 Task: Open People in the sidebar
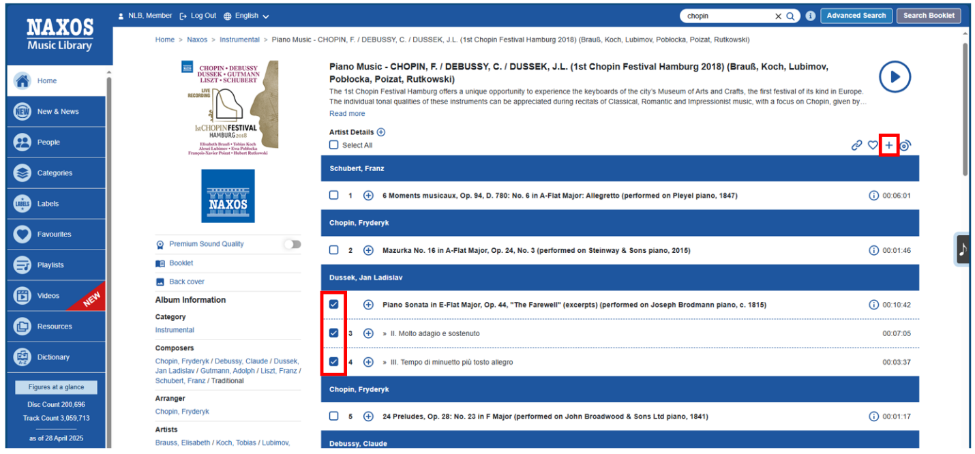pos(56,142)
